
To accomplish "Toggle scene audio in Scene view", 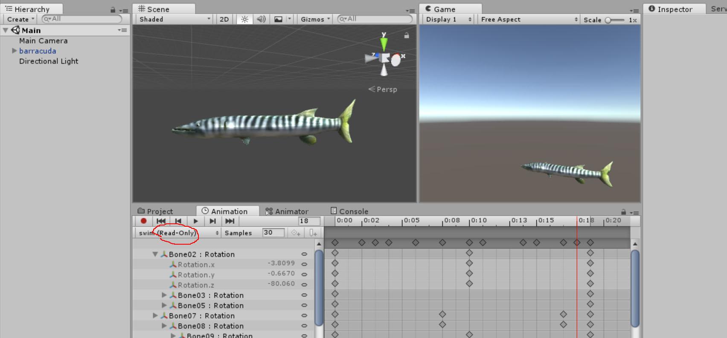I will coord(261,19).
